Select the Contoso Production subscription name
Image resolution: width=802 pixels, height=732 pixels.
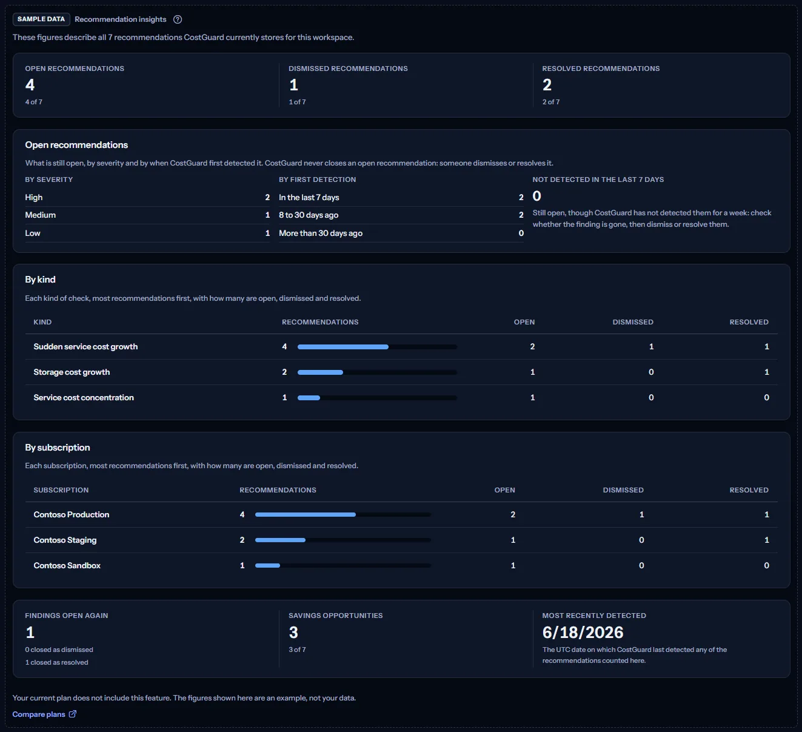[72, 515]
